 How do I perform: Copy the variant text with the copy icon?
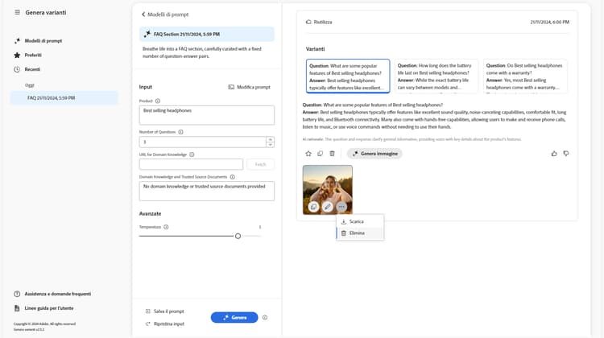click(x=320, y=154)
